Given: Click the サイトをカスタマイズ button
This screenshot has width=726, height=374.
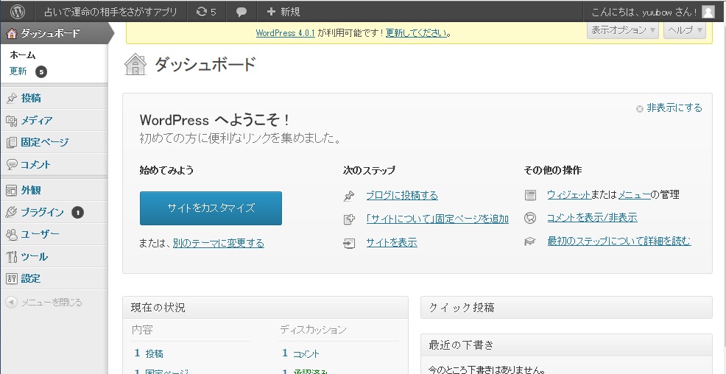Looking at the screenshot, I should [211, 208].
